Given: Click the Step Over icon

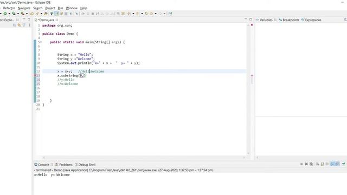Looking at the screenshot, I should [107, 14].
